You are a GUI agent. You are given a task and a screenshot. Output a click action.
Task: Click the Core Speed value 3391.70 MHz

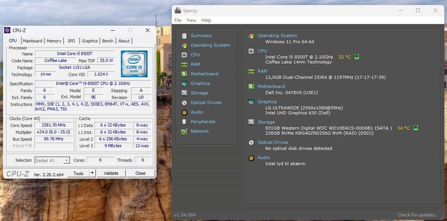click(54, 125)
